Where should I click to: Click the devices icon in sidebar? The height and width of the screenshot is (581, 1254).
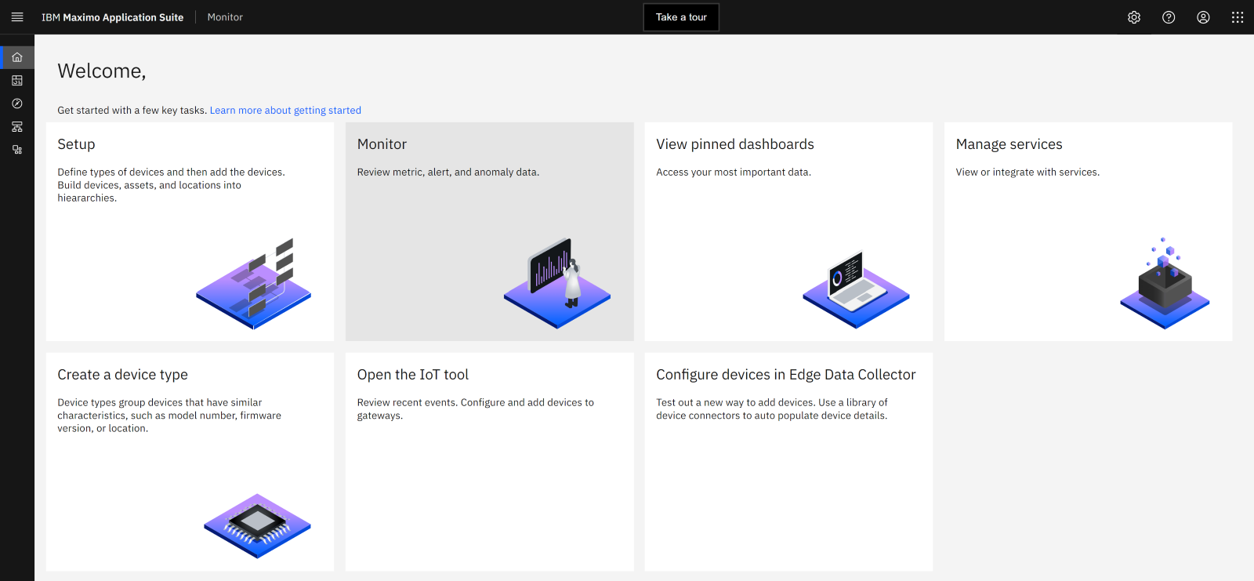(x=17, y=150)
